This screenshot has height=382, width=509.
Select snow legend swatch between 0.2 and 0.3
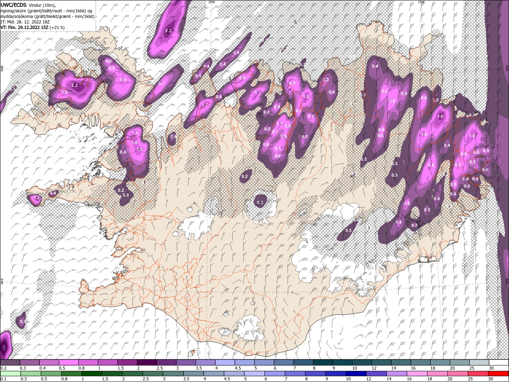[10, 363]
